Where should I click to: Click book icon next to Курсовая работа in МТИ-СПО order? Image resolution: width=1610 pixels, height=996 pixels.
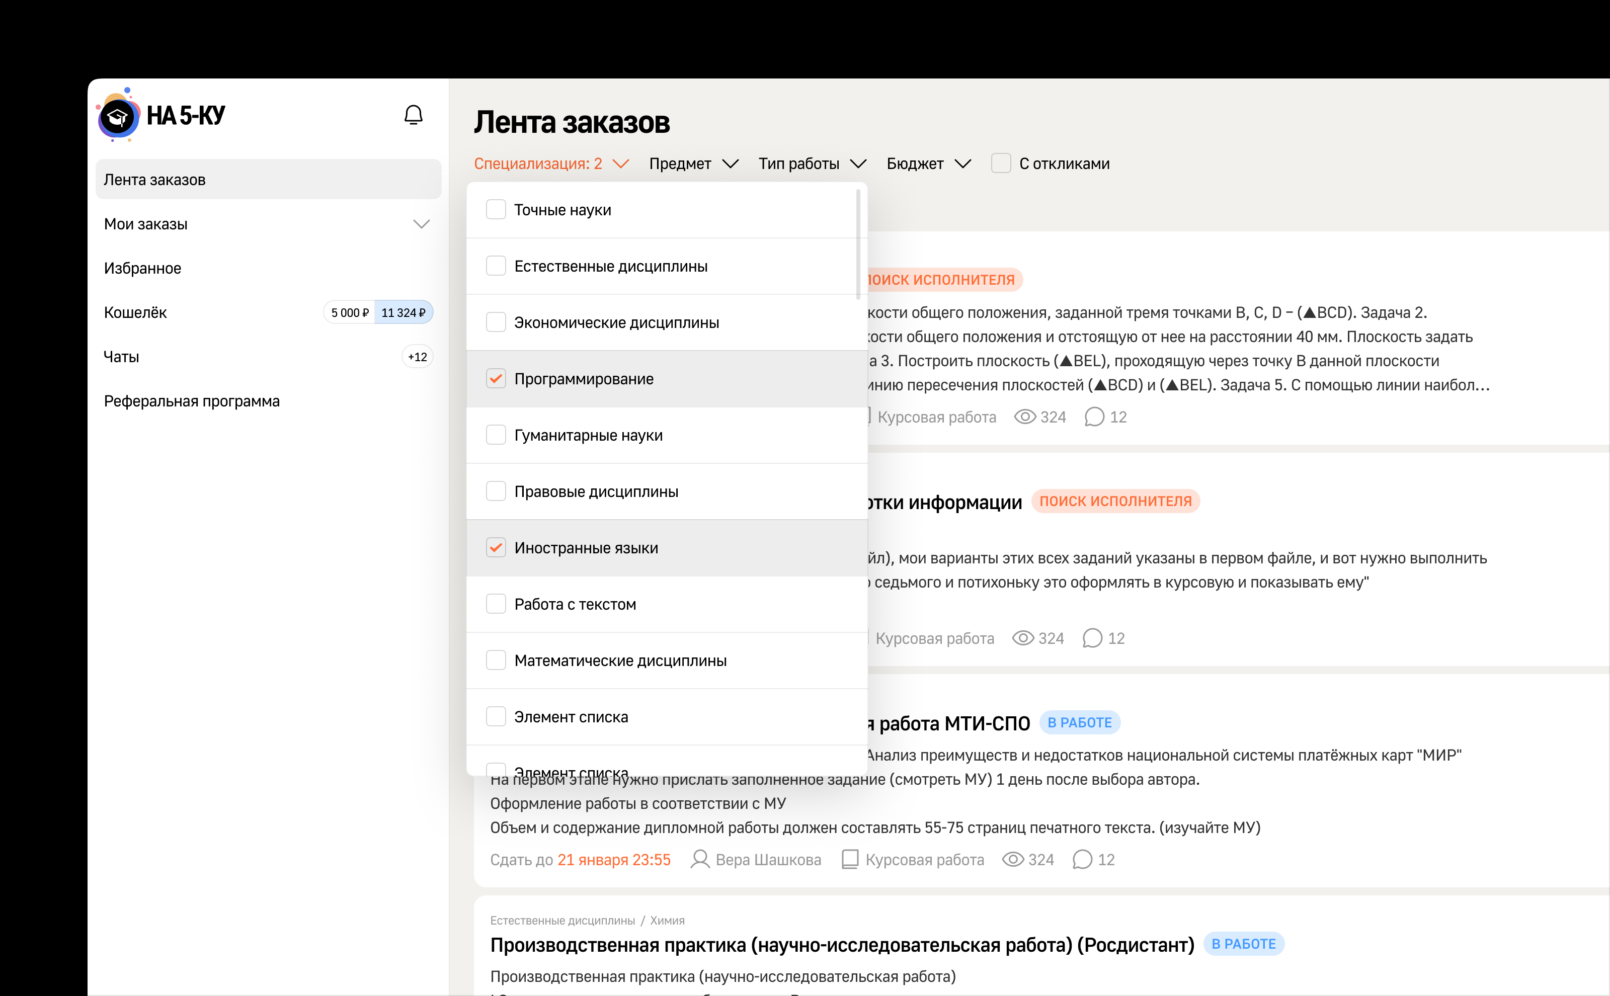click(x=850, y=860)
